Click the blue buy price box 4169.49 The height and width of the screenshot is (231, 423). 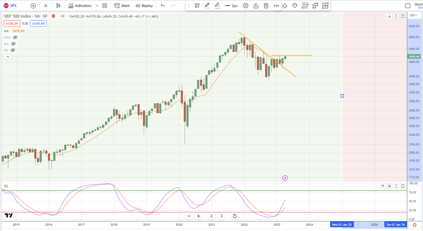38,24
